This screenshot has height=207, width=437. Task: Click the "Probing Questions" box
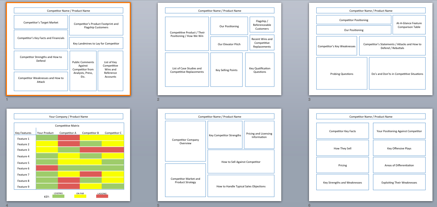coord(342,74)
